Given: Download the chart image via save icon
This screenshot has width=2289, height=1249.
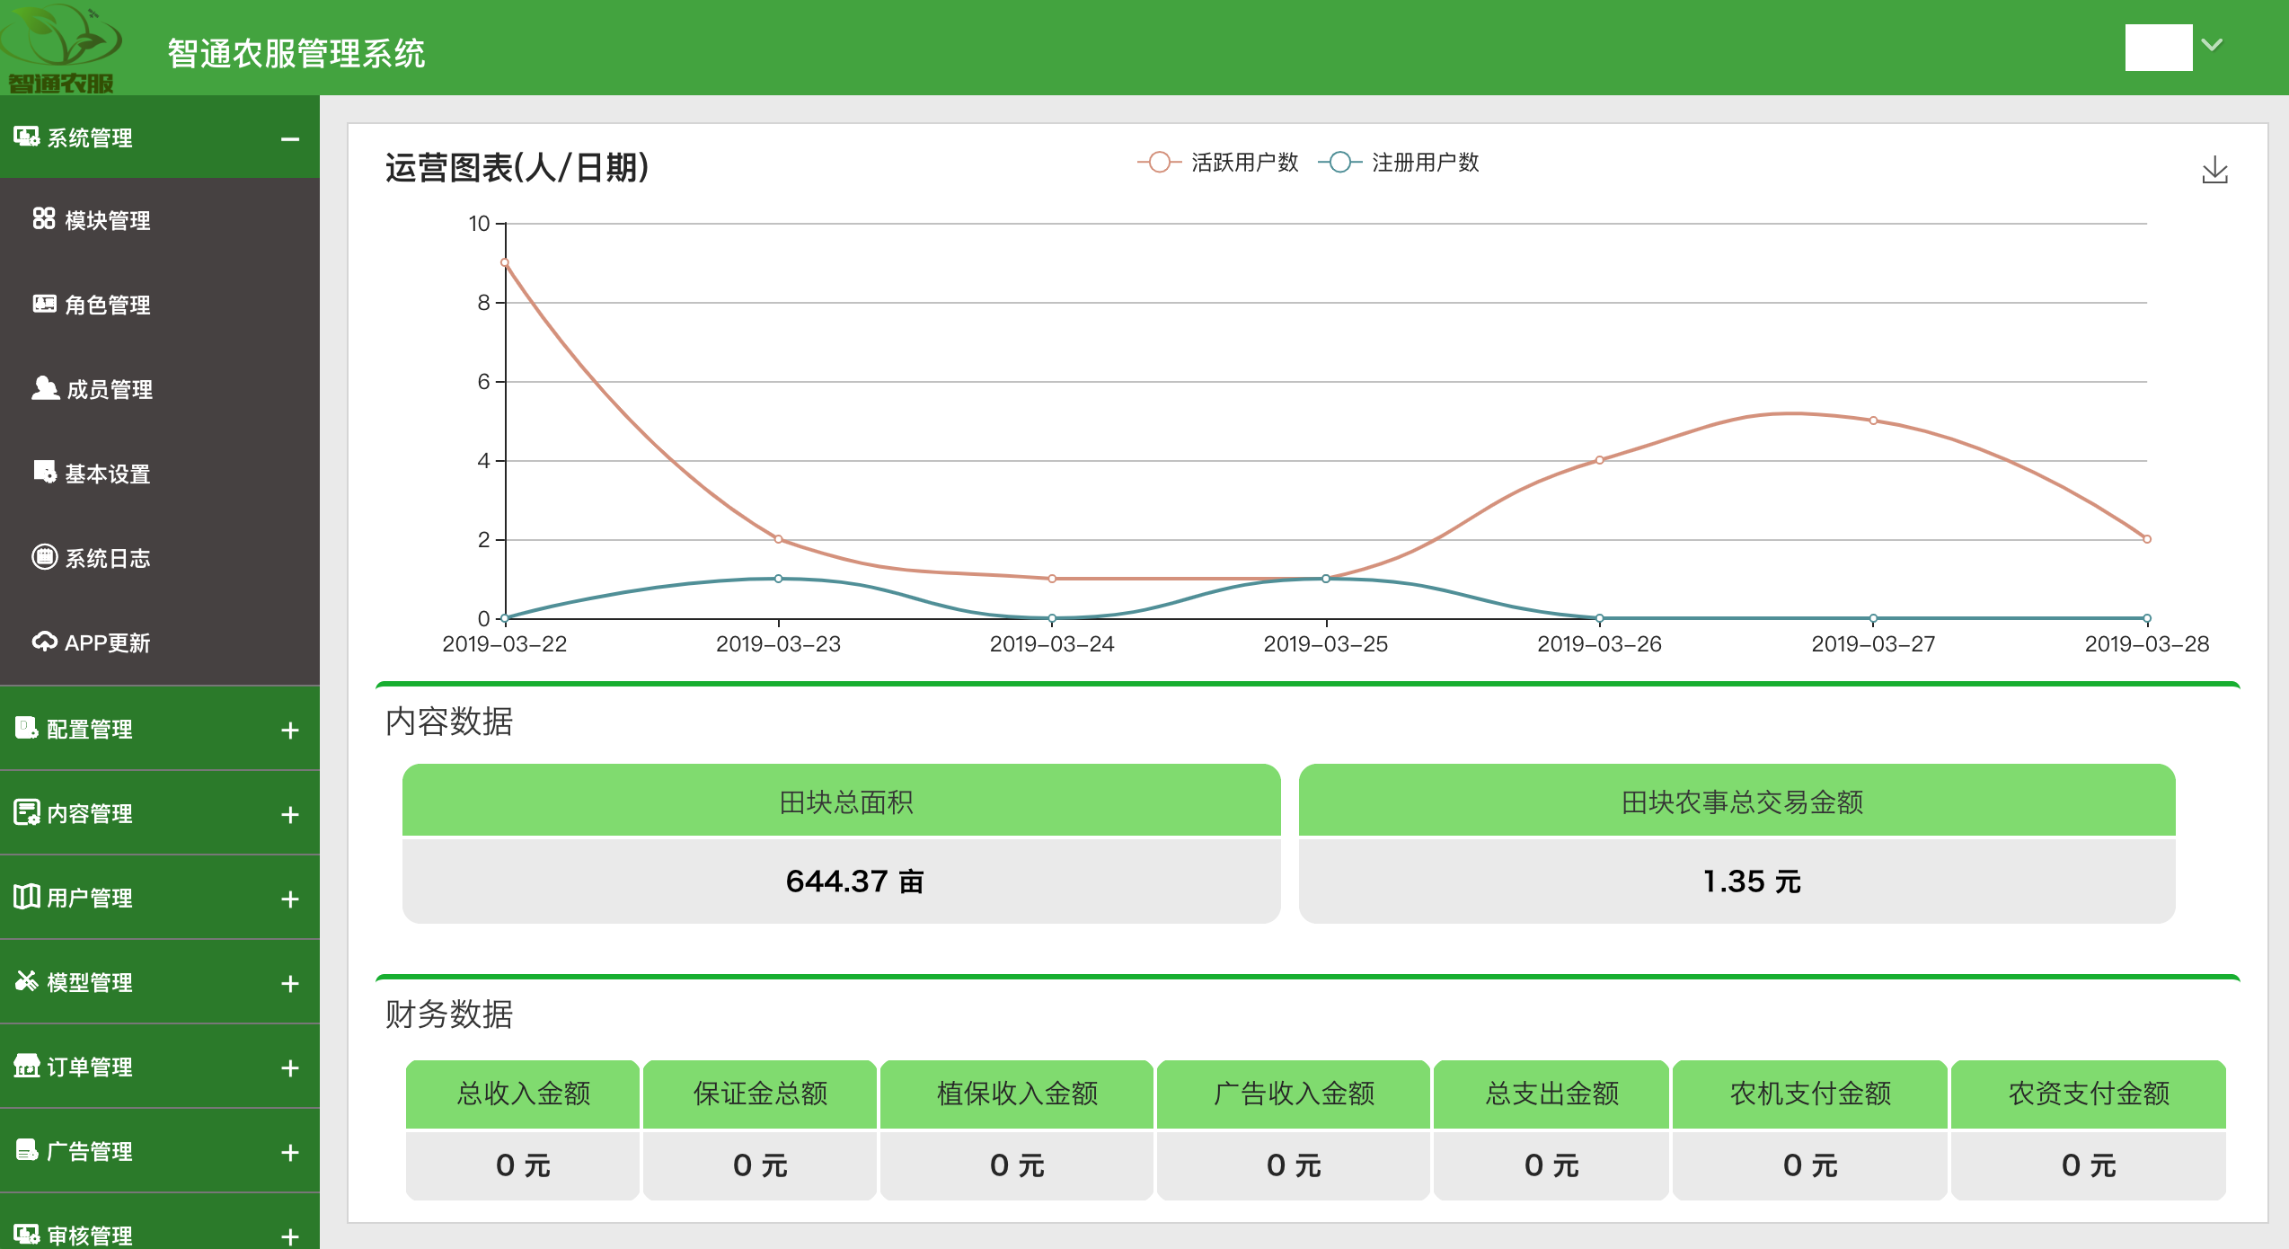Looking at the screenshot, I should [x=2214, y=170].
